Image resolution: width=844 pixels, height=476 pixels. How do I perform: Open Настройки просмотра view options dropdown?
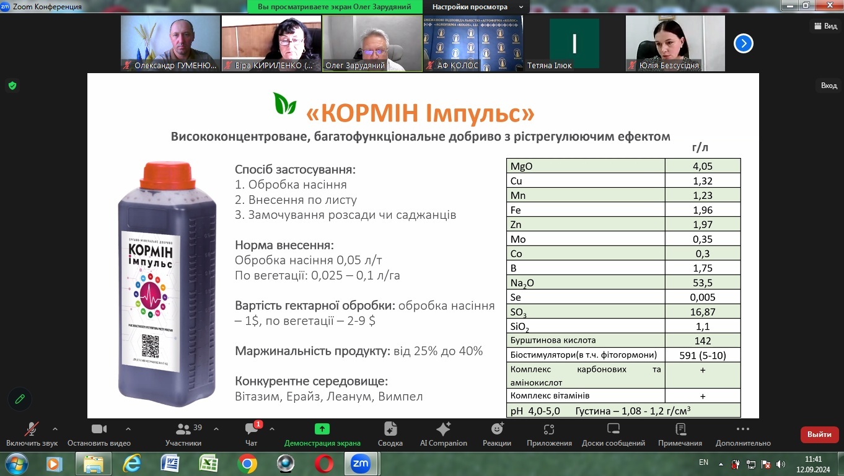476,7
